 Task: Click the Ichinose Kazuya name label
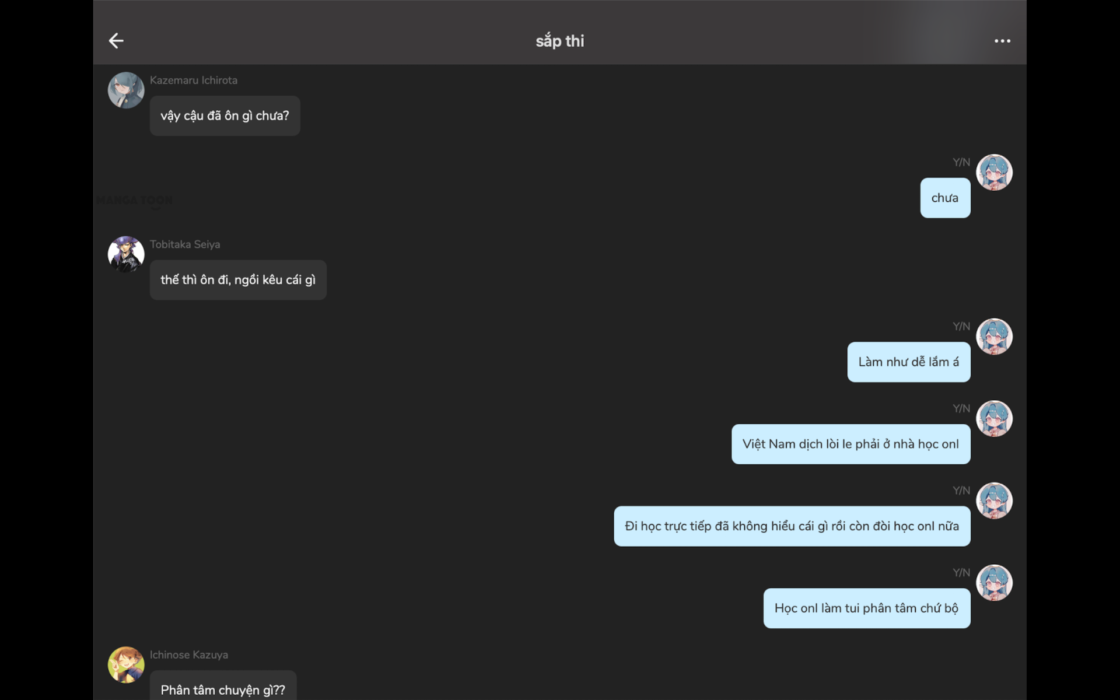click(189, 655)
